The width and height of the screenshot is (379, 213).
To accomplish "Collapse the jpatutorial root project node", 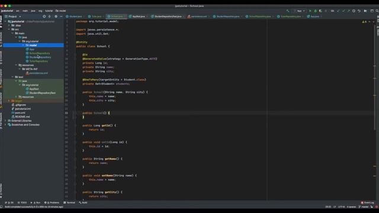I will click(x=5, y=21).
